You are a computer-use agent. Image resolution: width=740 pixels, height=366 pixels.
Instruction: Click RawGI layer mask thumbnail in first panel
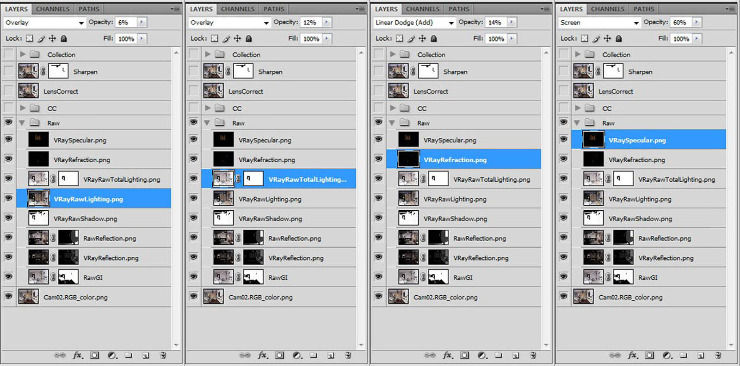[68, 277]
